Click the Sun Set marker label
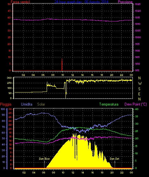Screen dimensions: 149x177 point(114,159)
